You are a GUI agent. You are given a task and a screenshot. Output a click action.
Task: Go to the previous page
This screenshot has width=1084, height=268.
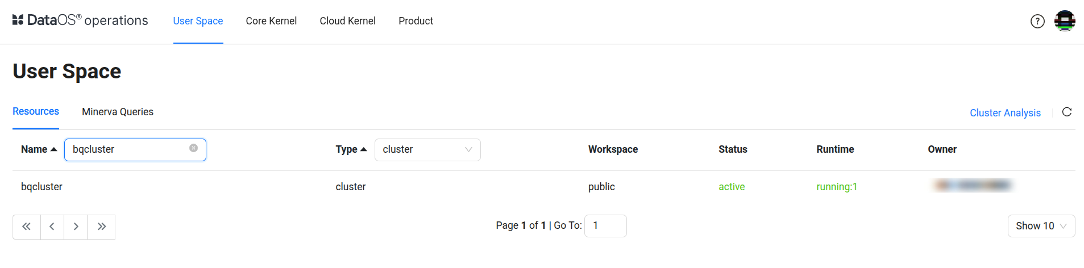[52, 227]
